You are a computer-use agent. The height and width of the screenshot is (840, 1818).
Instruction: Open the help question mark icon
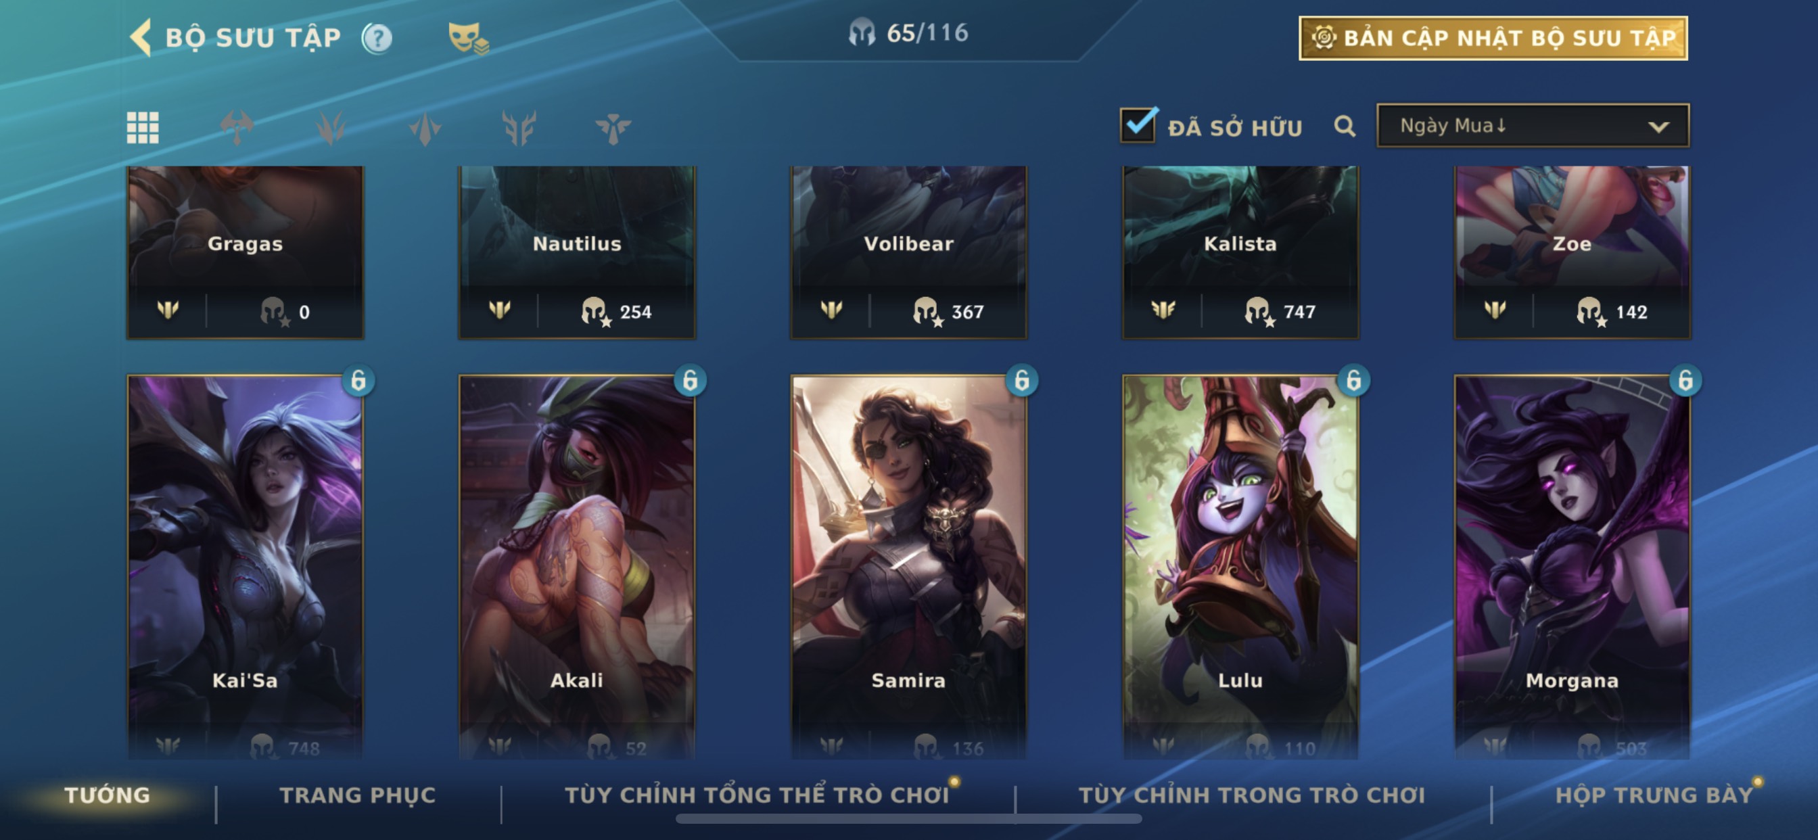click(377, 38)
